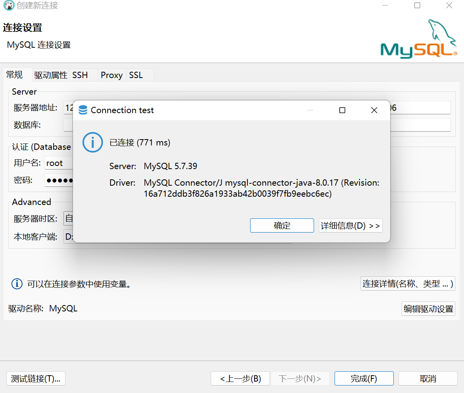Open the 本地客户端 dropdown
Viewport: 464px width, 393px height.
pos(68,237)
